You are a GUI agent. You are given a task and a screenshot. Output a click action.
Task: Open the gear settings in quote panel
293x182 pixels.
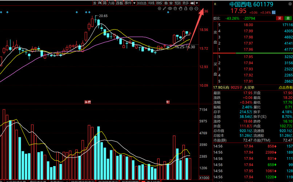point(290,4)
